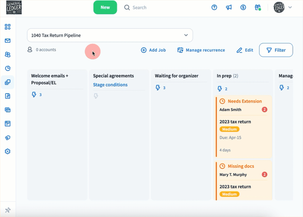Click the dollar sign billing icon
The image size is (303, 217).
(243, 7)
